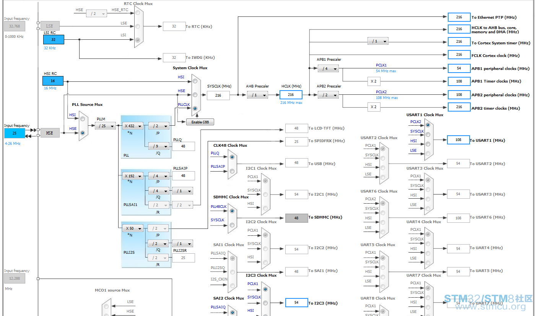Choose PLLCLK in System Clock Mux
The width and height of the screenshot is (535, 316).
coord(195,109)
